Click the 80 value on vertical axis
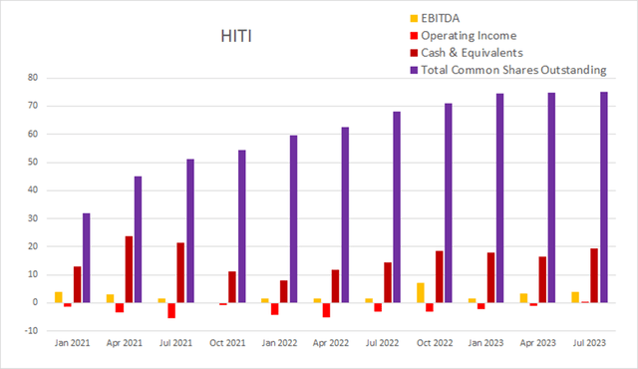Viewport: 638px width, 369px height. 33,78
